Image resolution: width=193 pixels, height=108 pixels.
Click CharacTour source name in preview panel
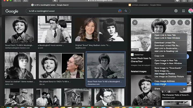pyautogui.click(x=139, y=55)
